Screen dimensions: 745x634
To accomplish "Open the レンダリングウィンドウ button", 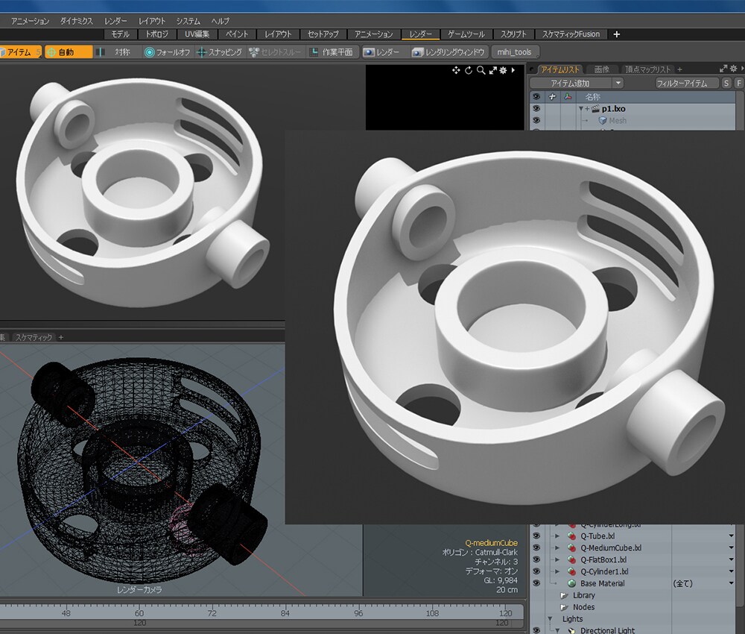I will point(449,52).
